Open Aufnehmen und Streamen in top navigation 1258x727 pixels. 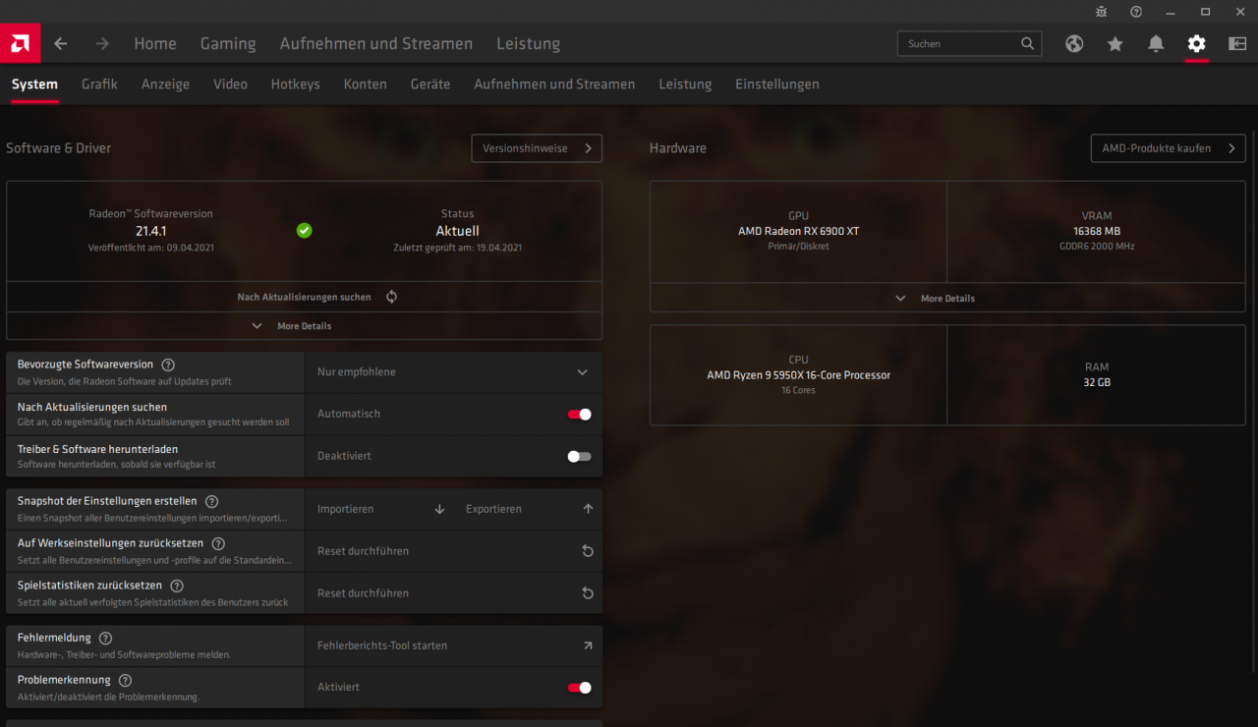pyautogui.click(x=376, y=43)
